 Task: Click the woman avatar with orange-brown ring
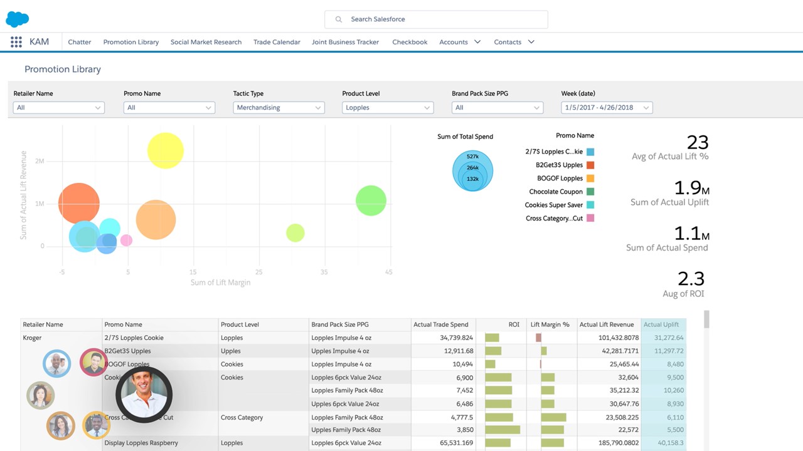(61, 426)
